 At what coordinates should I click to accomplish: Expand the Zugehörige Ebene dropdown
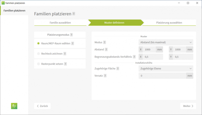pos(166,68)
